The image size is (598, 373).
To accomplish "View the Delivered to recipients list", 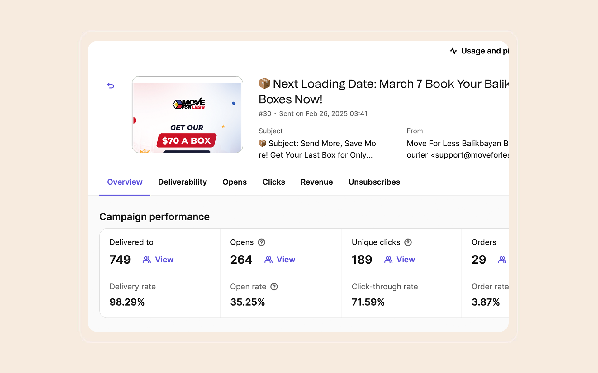I will (x=164, y=260).
